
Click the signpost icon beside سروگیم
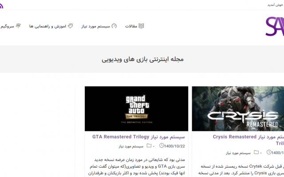tap(18, 26)
